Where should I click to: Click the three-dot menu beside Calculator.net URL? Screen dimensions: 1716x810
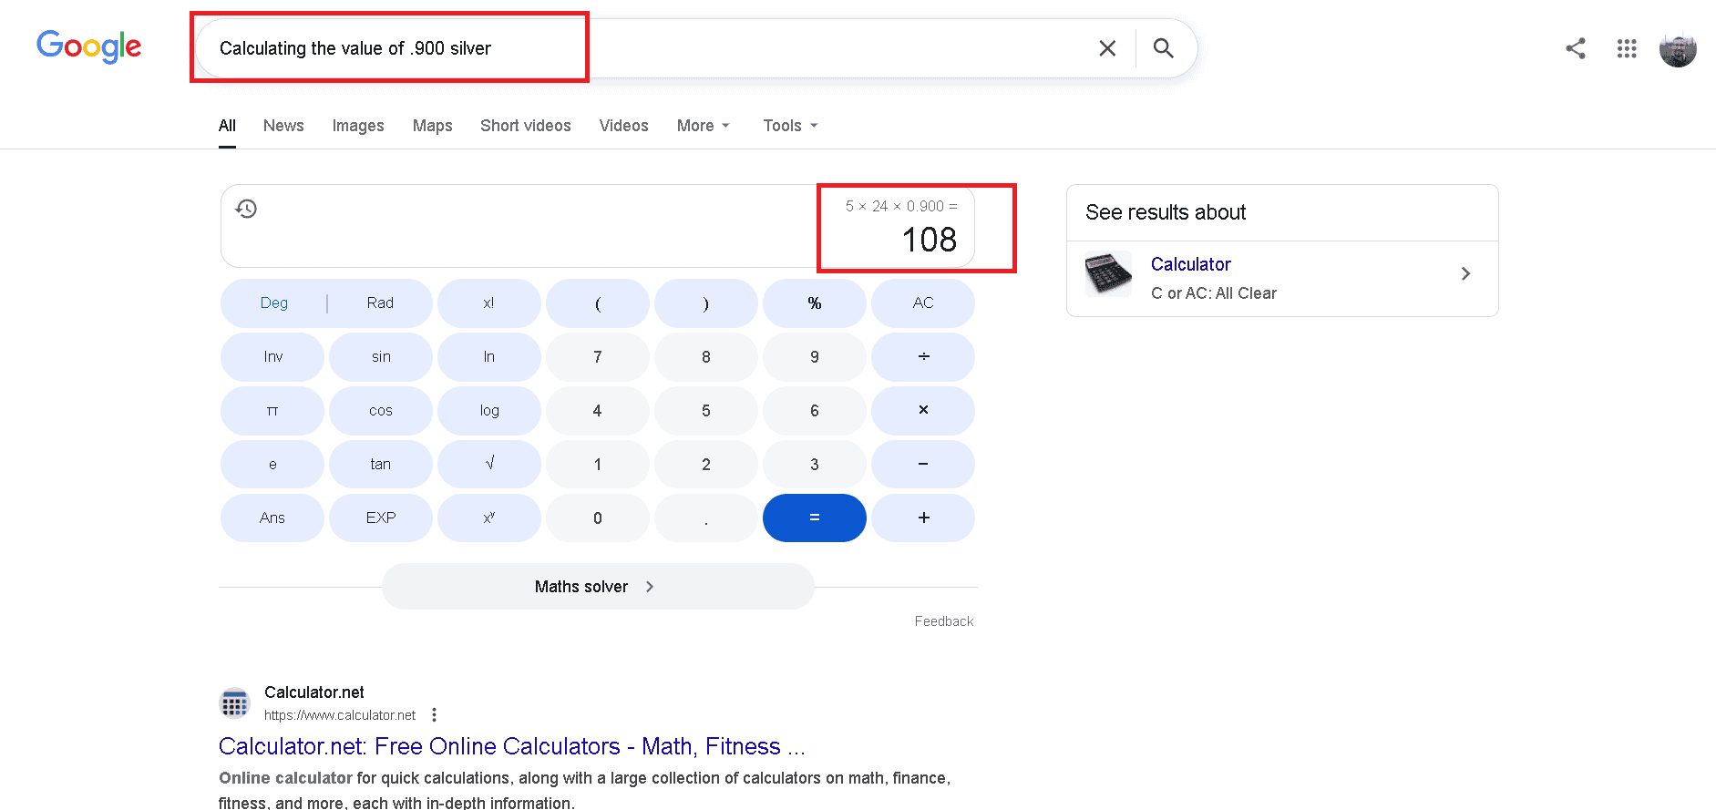pos(435,714)
